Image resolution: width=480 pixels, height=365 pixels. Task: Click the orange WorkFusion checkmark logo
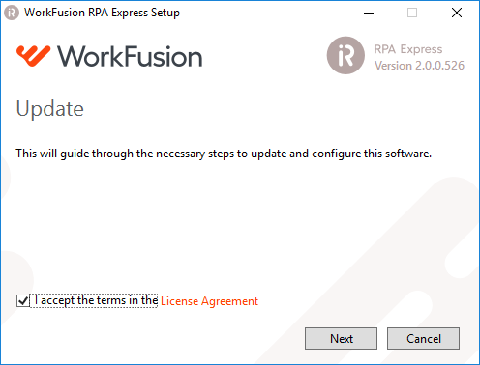click(x=34, y=56)
